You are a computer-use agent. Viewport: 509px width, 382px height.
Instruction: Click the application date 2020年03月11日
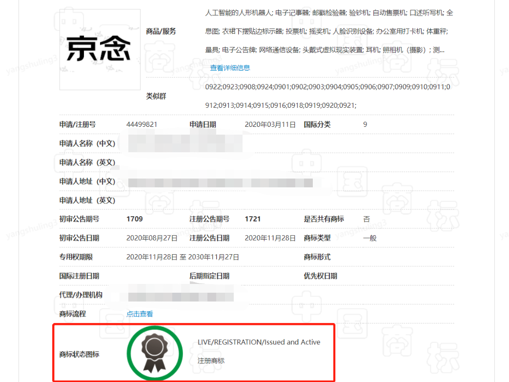tap(270, 124)
